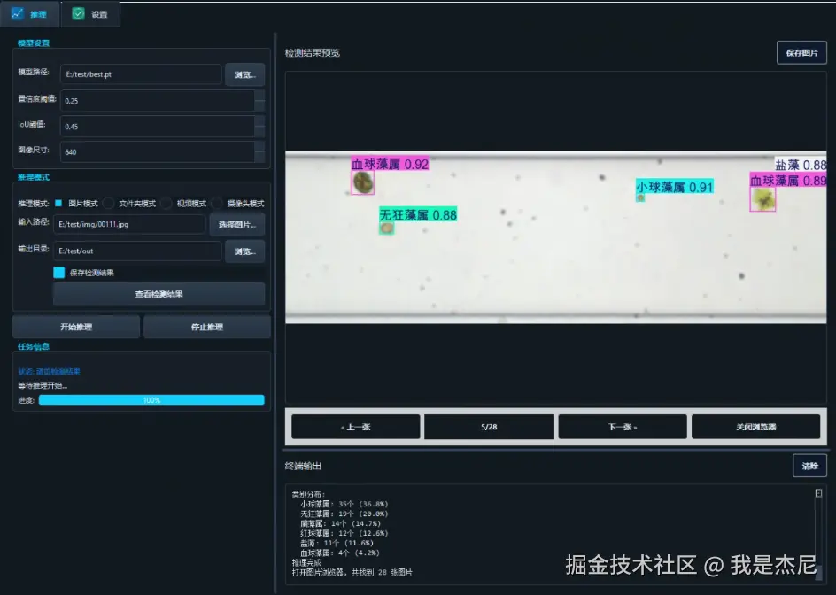Click the 清除 button in 终端输出 panel

[x=809, y=466]
